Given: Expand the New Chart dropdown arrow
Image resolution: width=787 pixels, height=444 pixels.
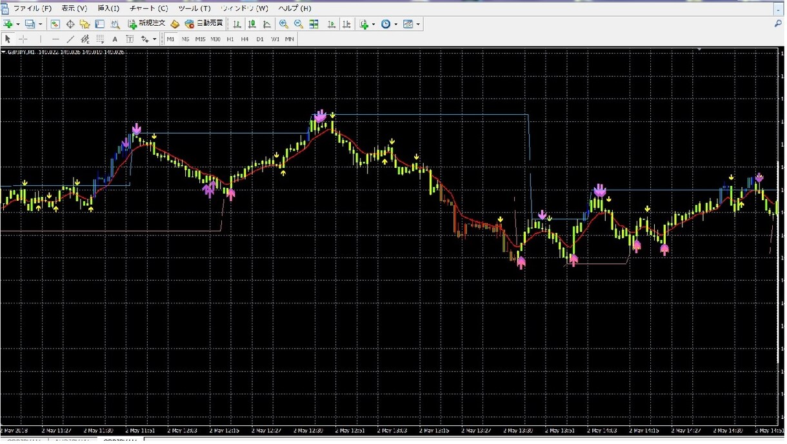Looking at the screenshot, I should 18,24.
